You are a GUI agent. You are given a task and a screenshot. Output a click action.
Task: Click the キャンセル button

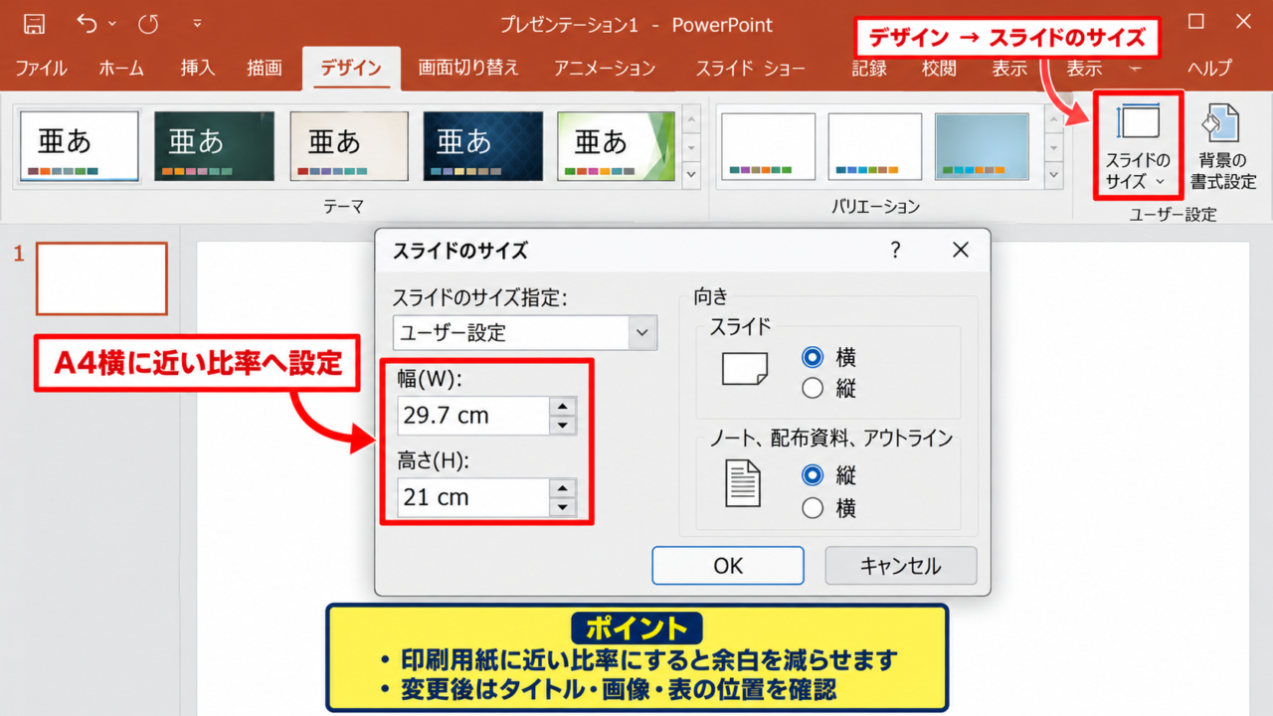click(x=901, y=566)
